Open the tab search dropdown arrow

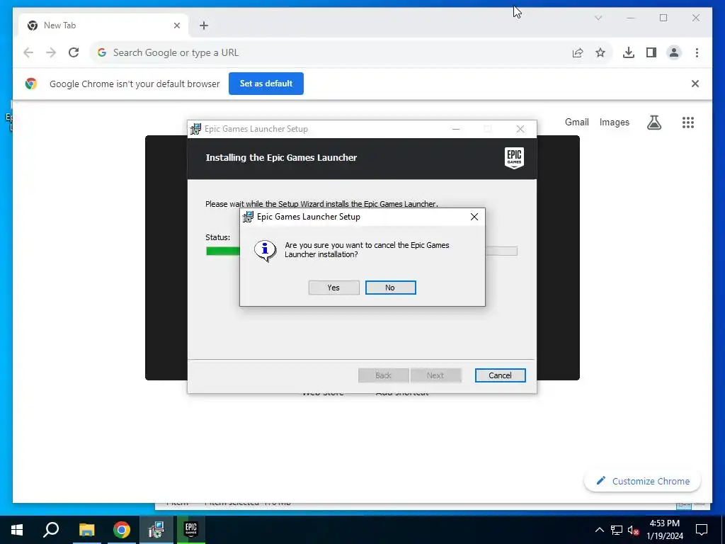tap(598, 18)
